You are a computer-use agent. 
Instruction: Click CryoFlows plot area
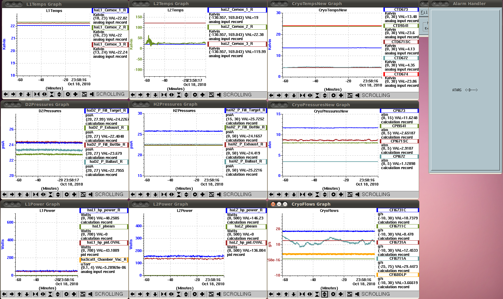coord(329,245)
